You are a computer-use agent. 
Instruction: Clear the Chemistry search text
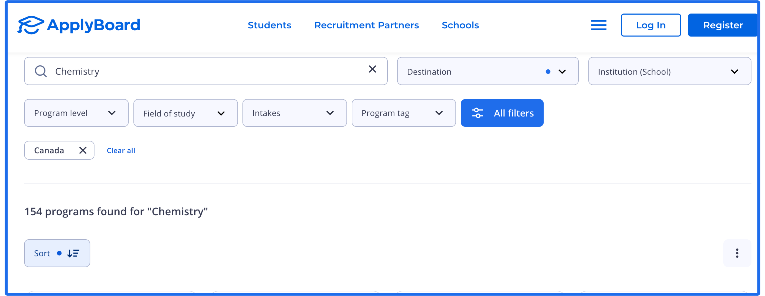click(372, 69)
